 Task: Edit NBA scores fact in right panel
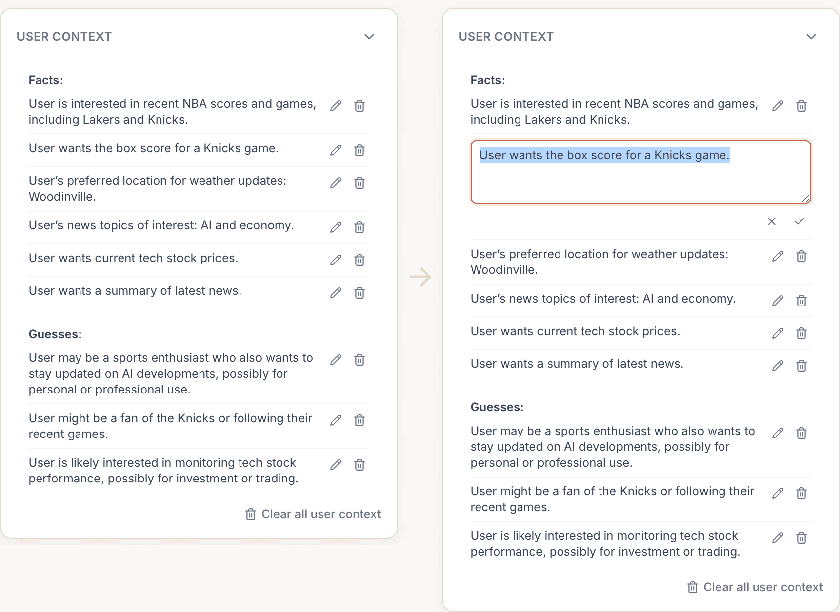click(778, 106)
